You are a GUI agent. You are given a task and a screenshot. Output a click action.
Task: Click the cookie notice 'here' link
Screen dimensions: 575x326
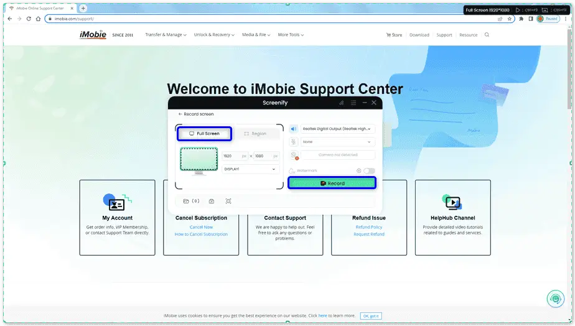pos(322,315)
